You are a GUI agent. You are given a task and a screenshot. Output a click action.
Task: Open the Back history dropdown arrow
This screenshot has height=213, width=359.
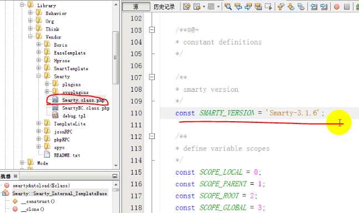coord(204,7)
